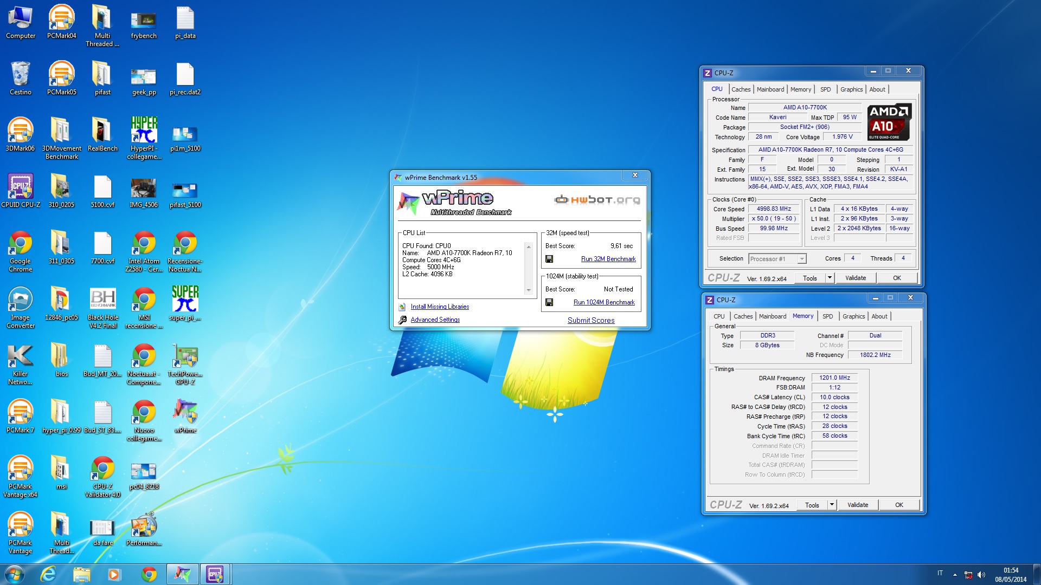Click the save icon for the 1024M score

coord(549,302)
